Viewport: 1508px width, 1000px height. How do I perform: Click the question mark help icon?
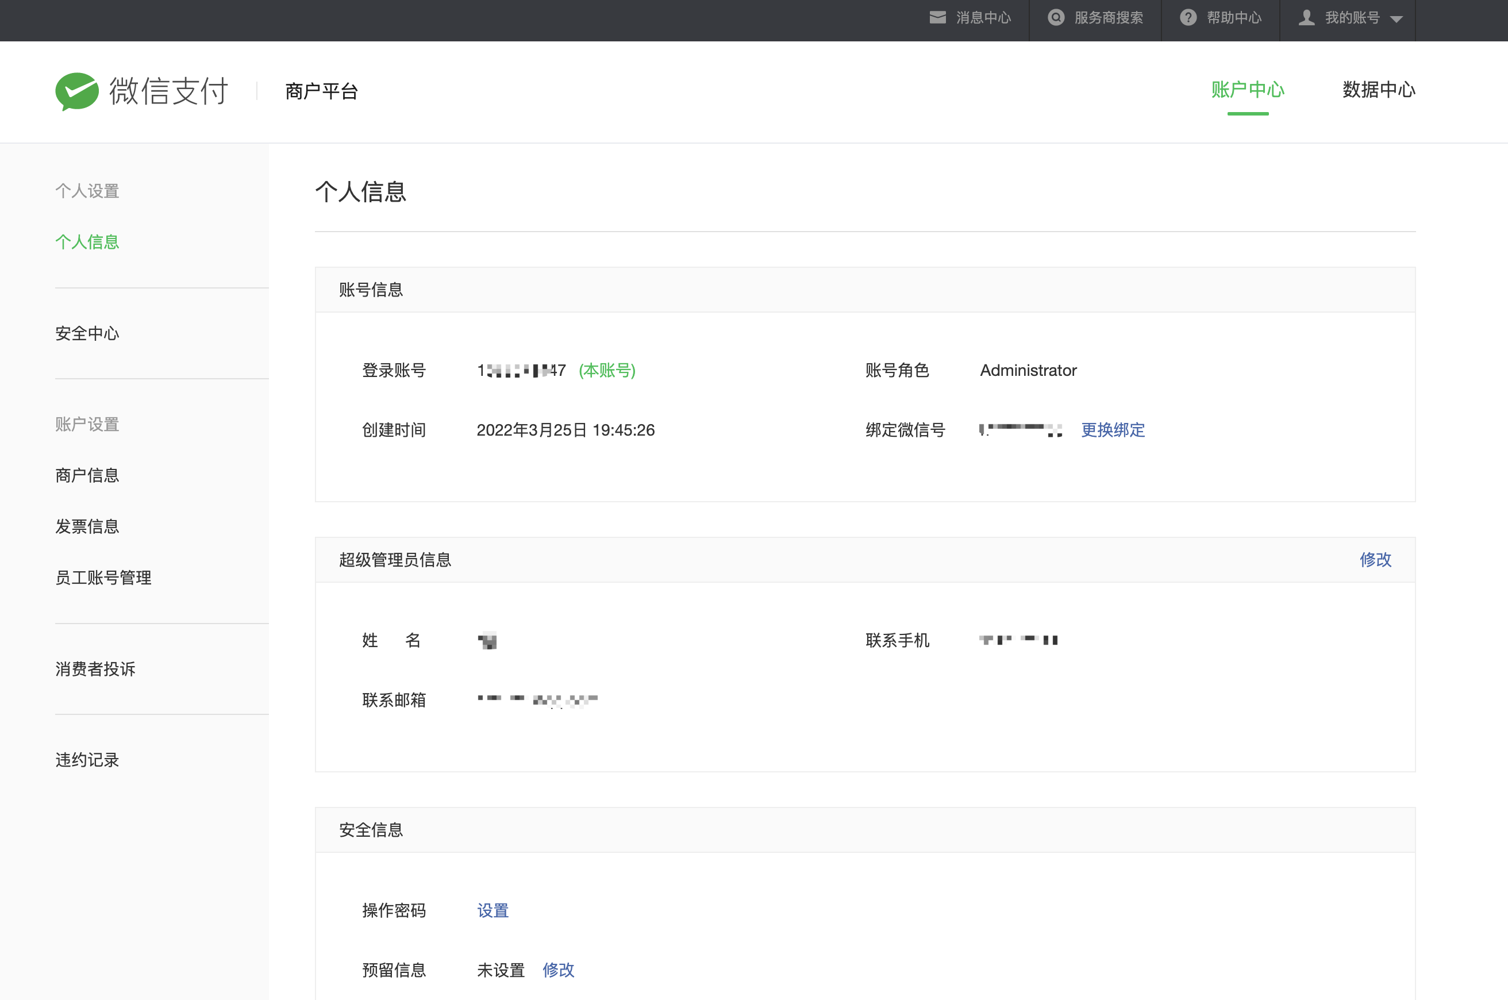tap(1188, 18)
